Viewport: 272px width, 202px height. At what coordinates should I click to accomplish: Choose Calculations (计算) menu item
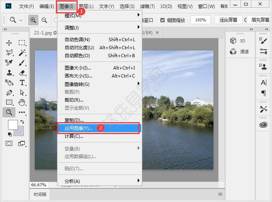tap(99, 136)
